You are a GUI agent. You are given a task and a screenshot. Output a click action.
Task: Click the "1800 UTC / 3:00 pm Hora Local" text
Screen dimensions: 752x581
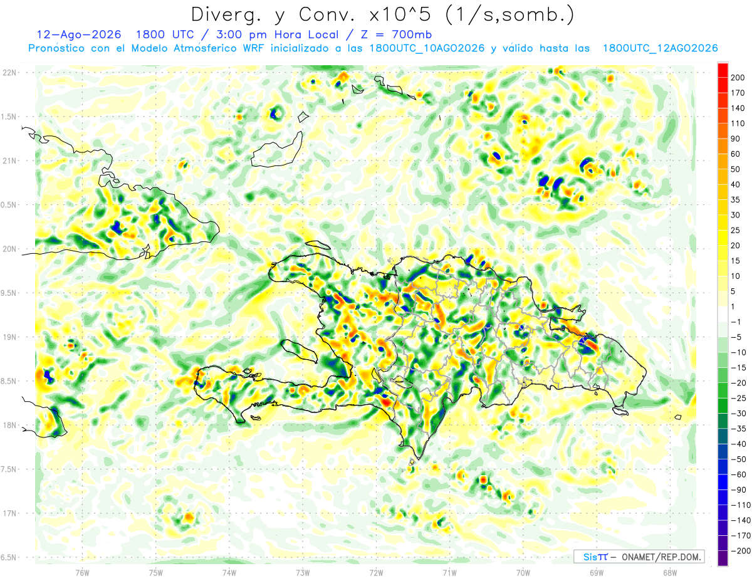point(238,34)
